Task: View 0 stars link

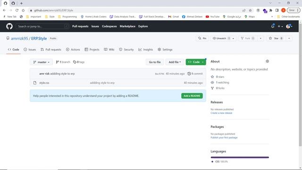Action: (218, 76)
